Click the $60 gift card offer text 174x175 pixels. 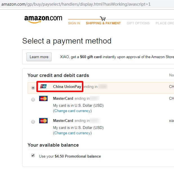click(91, 57)
